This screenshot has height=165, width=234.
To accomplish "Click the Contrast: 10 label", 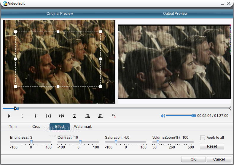I will 68,138.
